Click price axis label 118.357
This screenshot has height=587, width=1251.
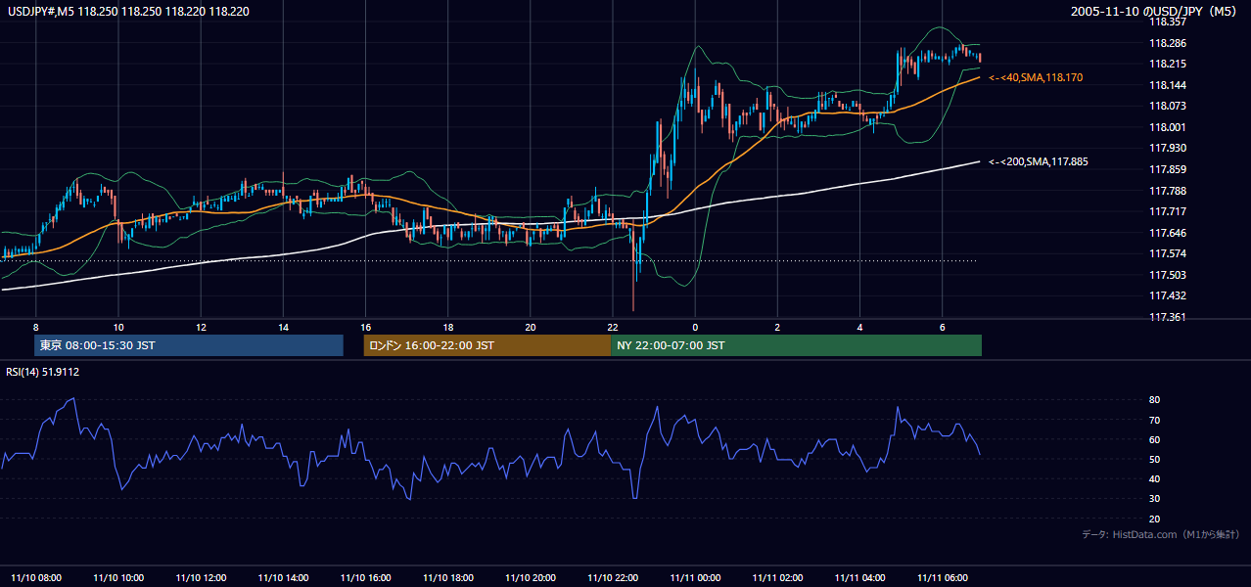click(x=1167, y=22)
